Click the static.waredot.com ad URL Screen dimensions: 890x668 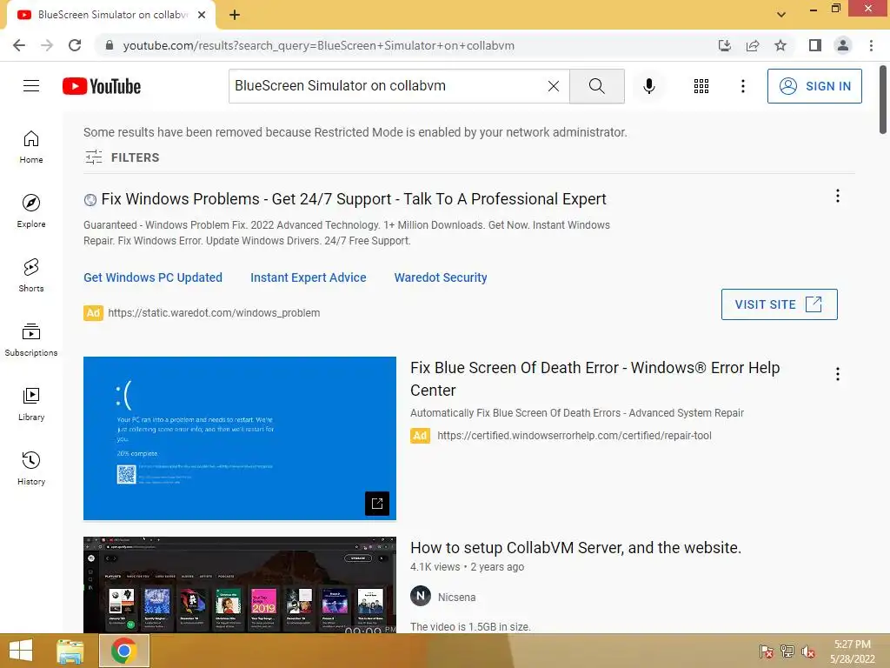[x=214, y=313]
